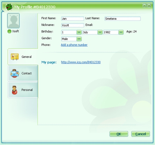Screen dimensions: 155x145
Task: Click the profile avatar placeholder picture
Action: tap(13, 21)
